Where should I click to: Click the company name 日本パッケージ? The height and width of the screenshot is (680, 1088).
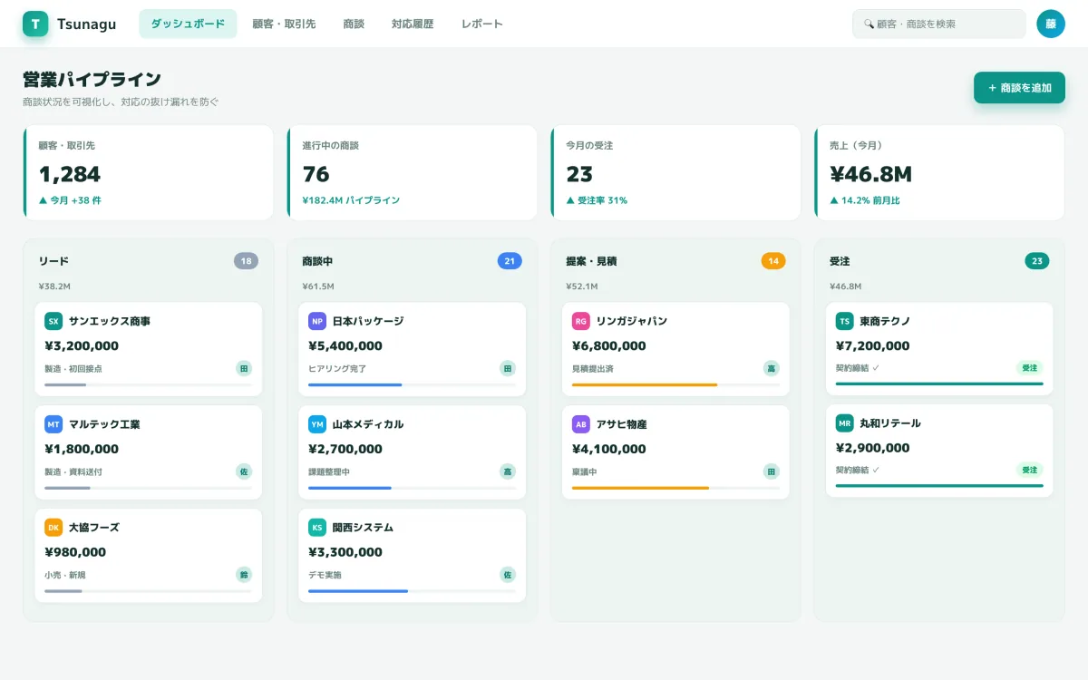pyautogui.click(x=368, y=321)
